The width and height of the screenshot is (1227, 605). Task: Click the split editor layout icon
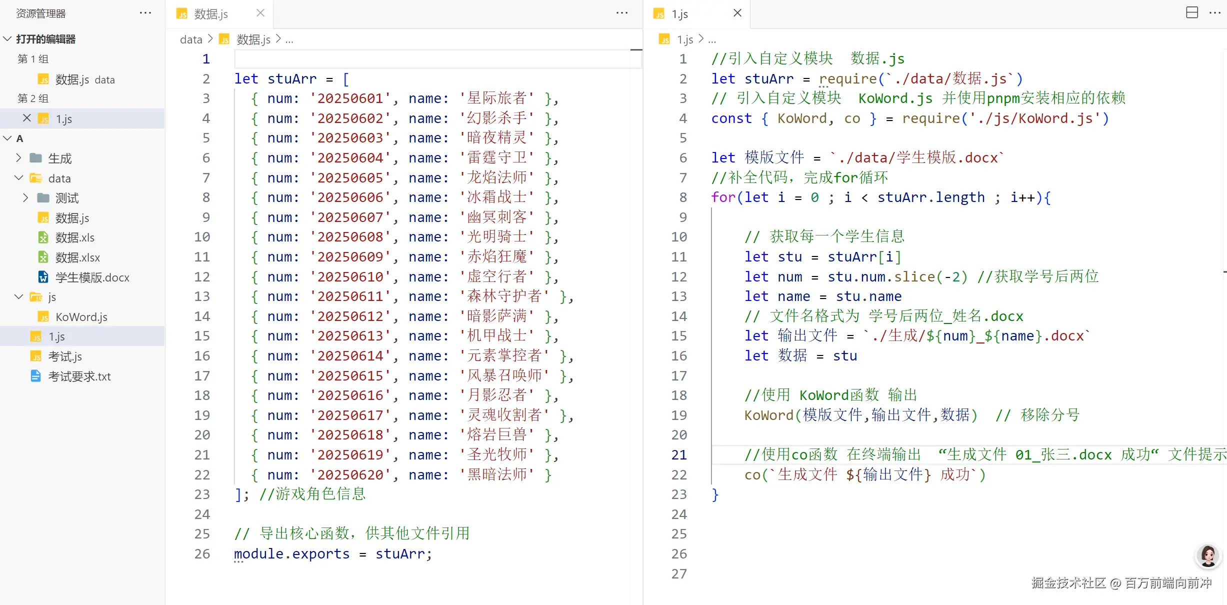[1192, 13]
